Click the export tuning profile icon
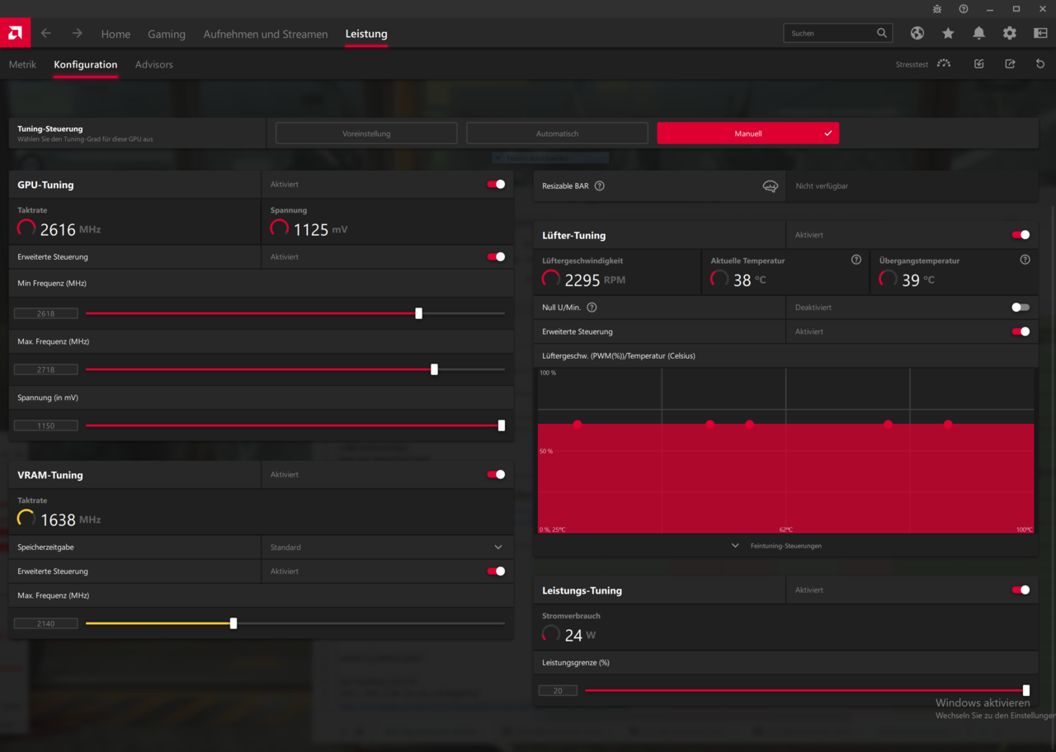 click(x=1010, y=63)
